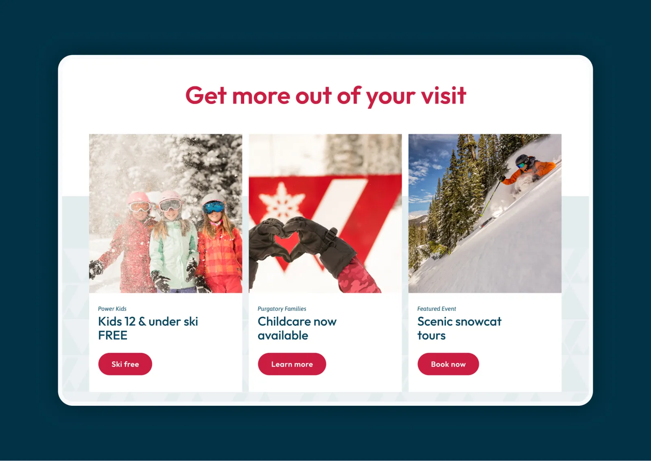This screenshot has height=461, width=651.
Task: Select the Kids 12 & under ski FREE title
Action: tap(148, 328)
